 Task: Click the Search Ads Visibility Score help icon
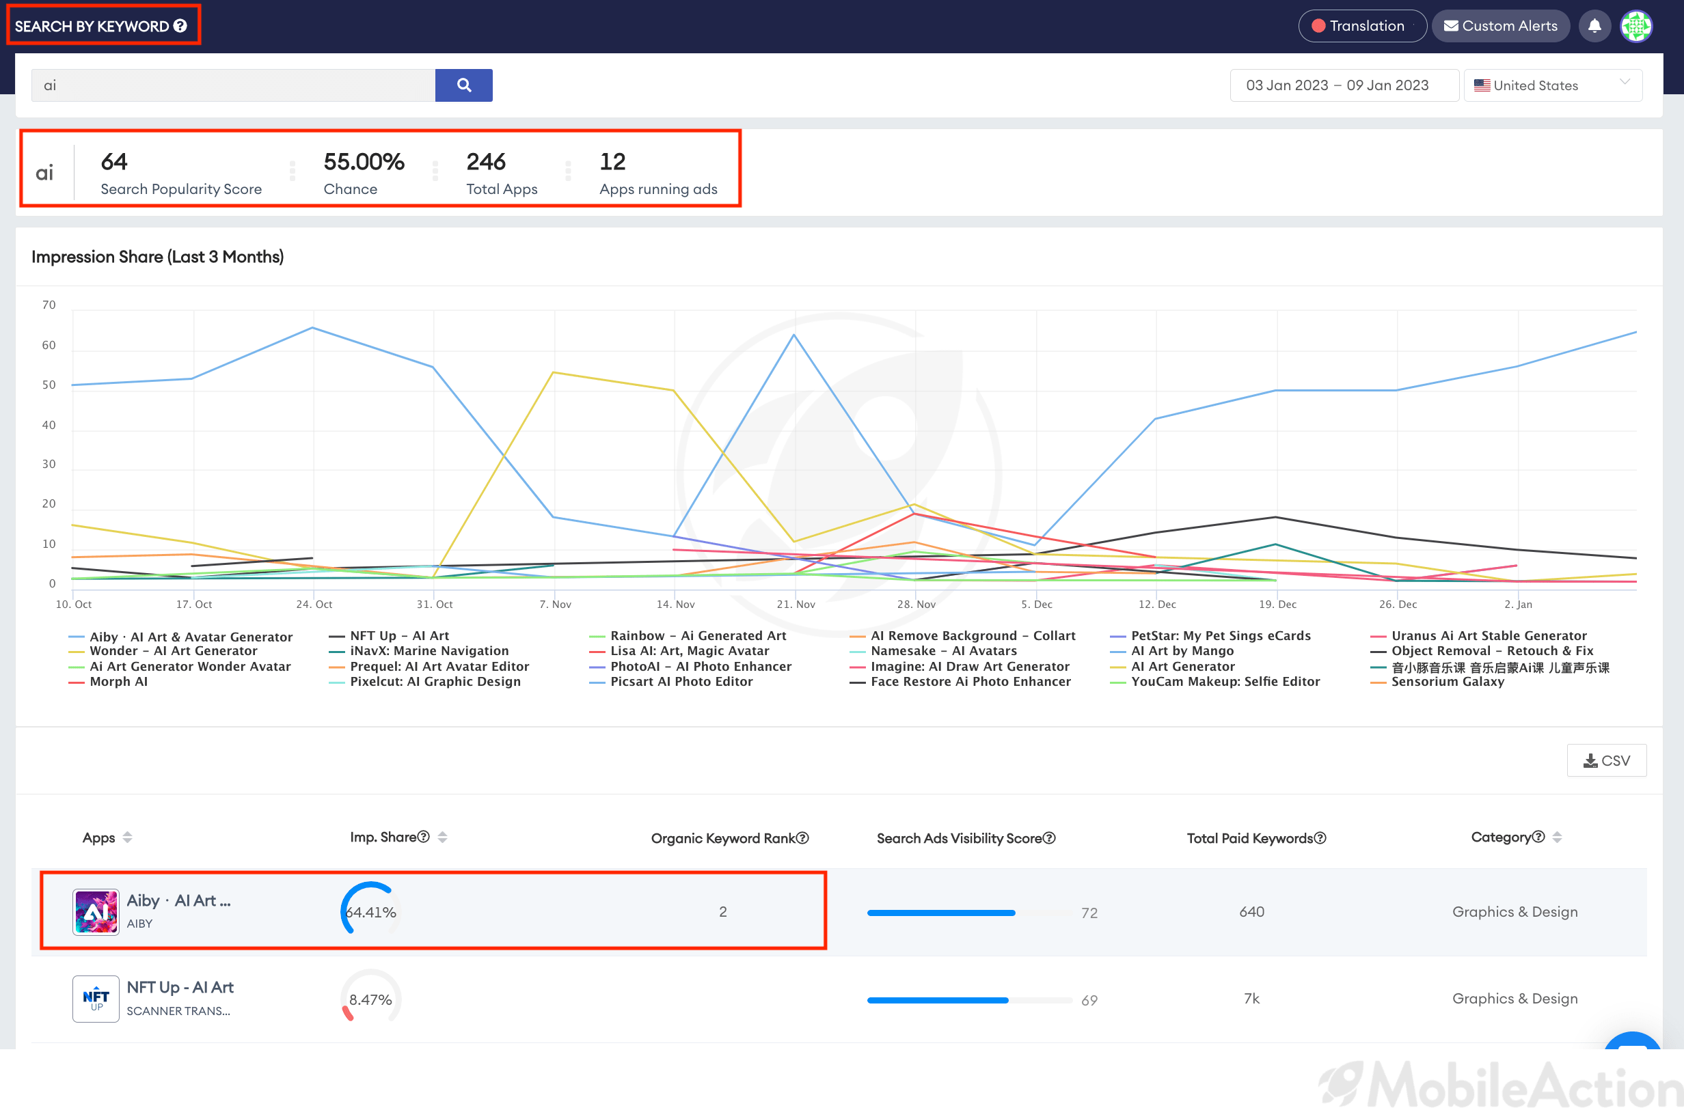click(x=1049, y=837)
